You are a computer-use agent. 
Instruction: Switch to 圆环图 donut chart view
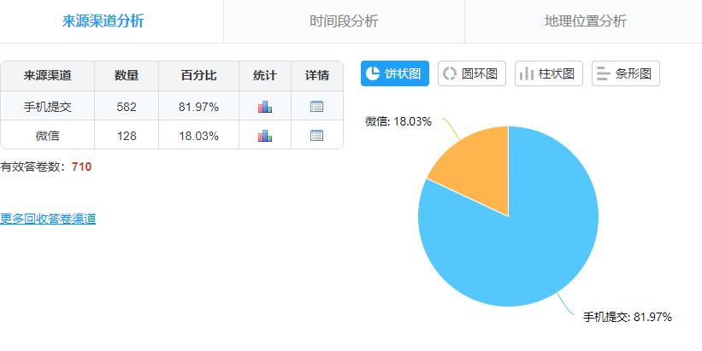[x=472, y=73]
